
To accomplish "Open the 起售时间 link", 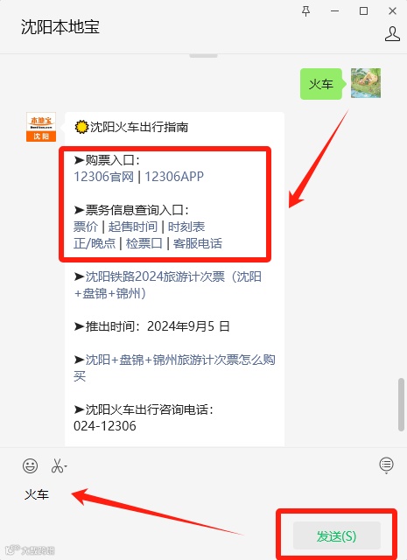I will (133, 227).
